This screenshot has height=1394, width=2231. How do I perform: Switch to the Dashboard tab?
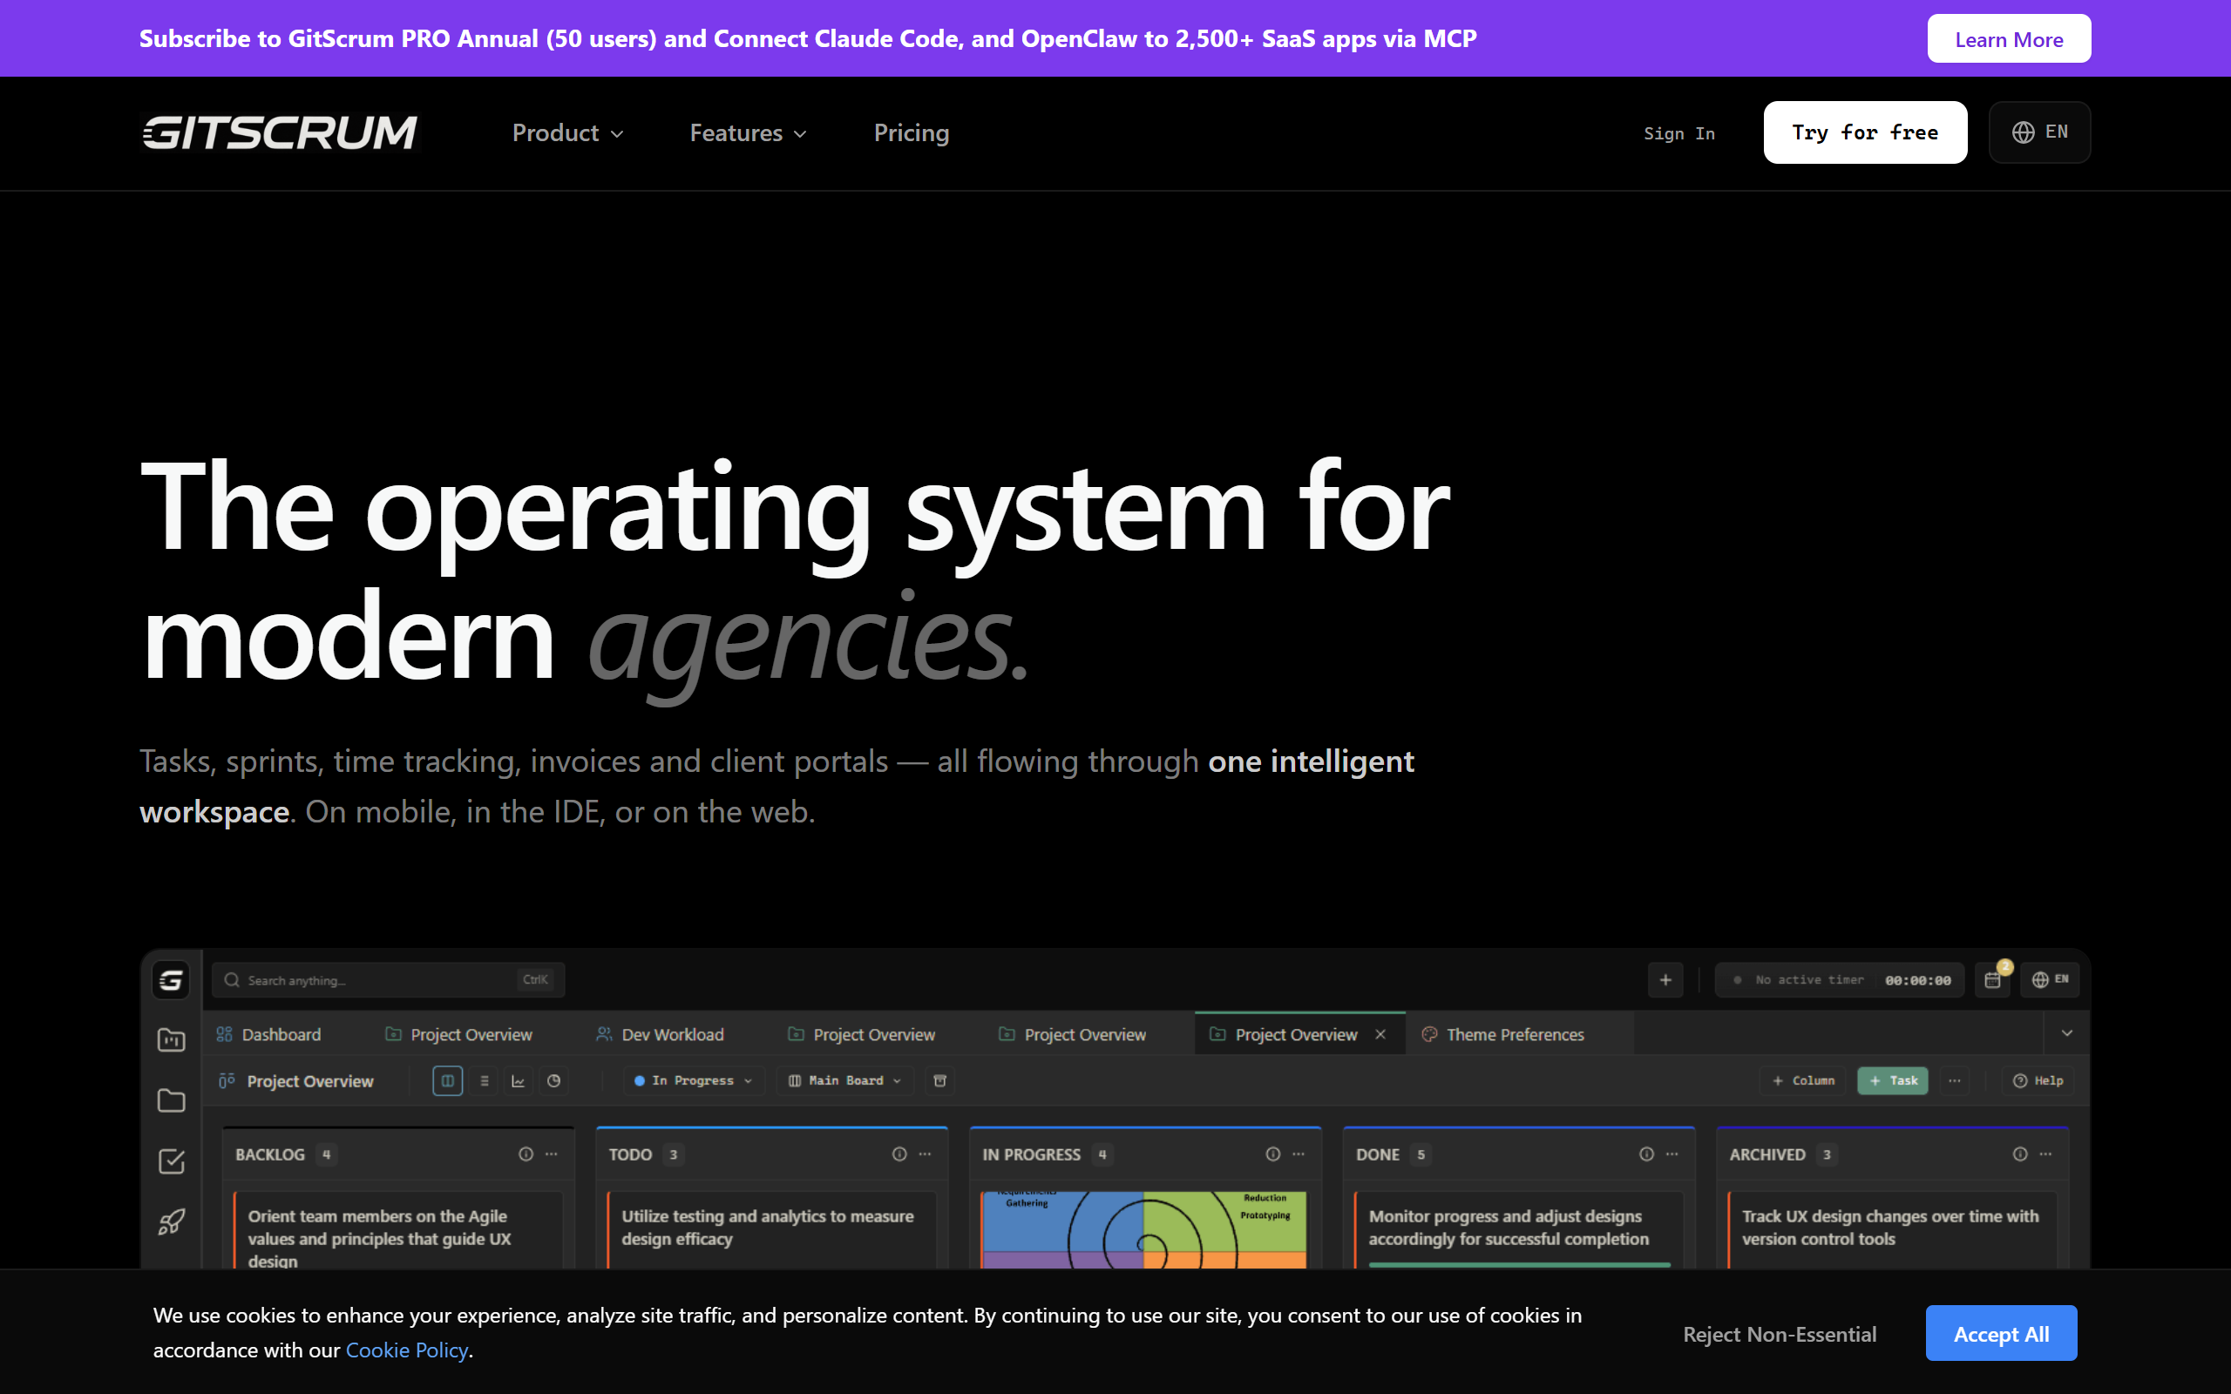click(268, 1034)
